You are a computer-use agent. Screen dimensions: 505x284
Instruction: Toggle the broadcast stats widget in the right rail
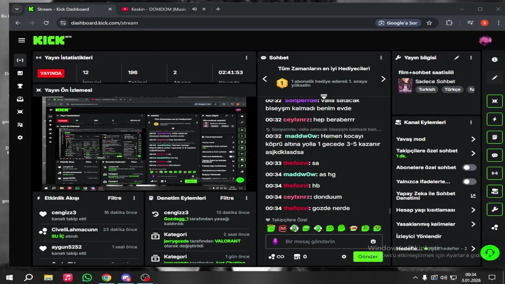coord(495,173)
